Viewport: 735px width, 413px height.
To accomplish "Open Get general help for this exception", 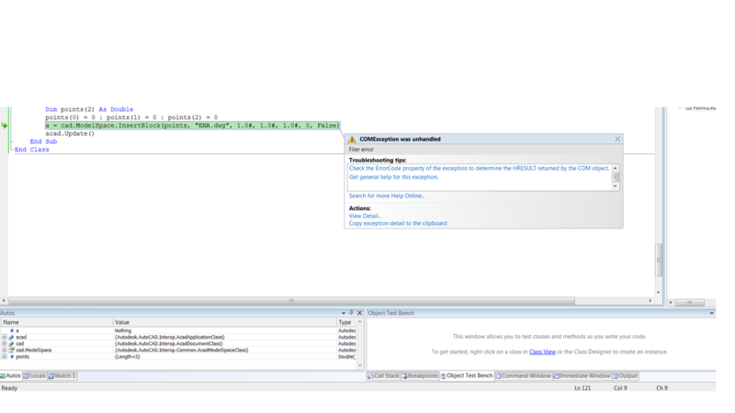I will [x=394, y=177].
